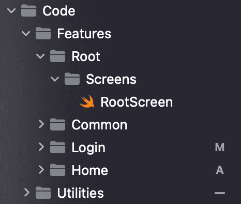
Task: Click the Root folder icon
Action: click(57, 56)
